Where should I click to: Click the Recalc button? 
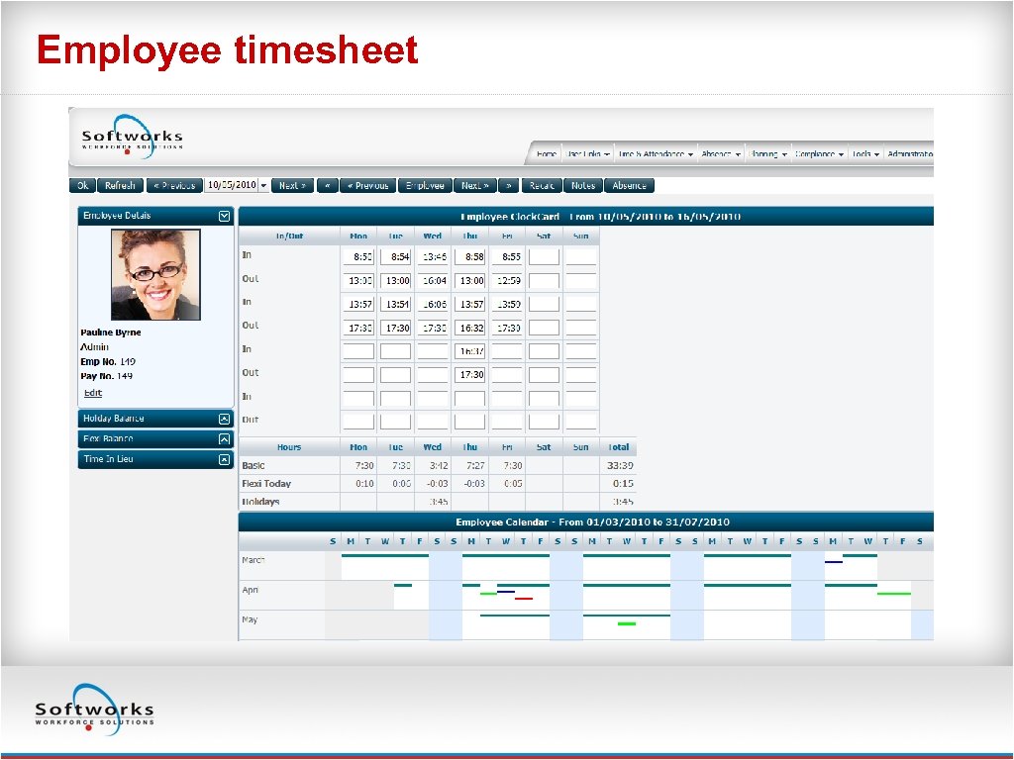coord(542,185)
